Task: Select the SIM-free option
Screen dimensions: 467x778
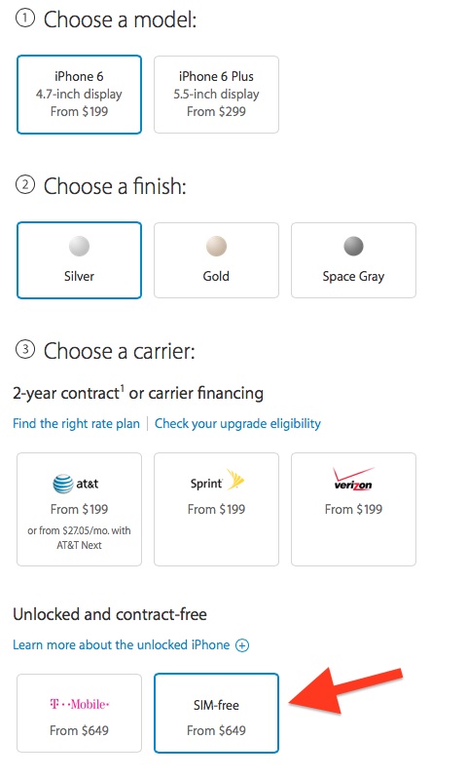Action: [x=216, y=713]
